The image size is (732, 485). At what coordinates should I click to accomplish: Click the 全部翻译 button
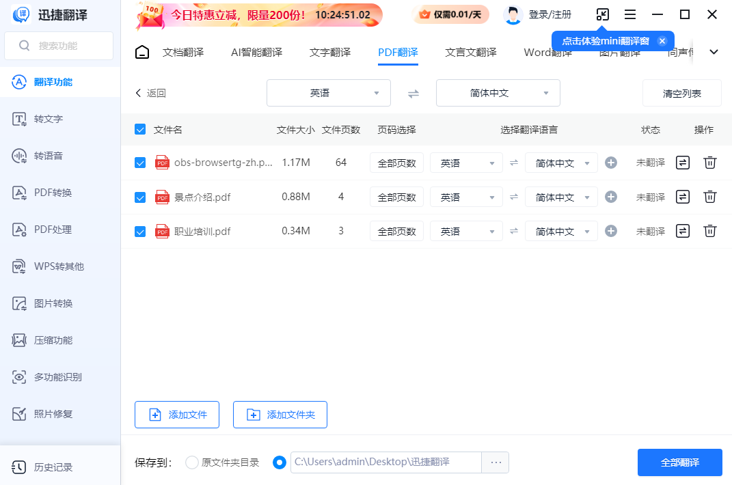(679, 462)
